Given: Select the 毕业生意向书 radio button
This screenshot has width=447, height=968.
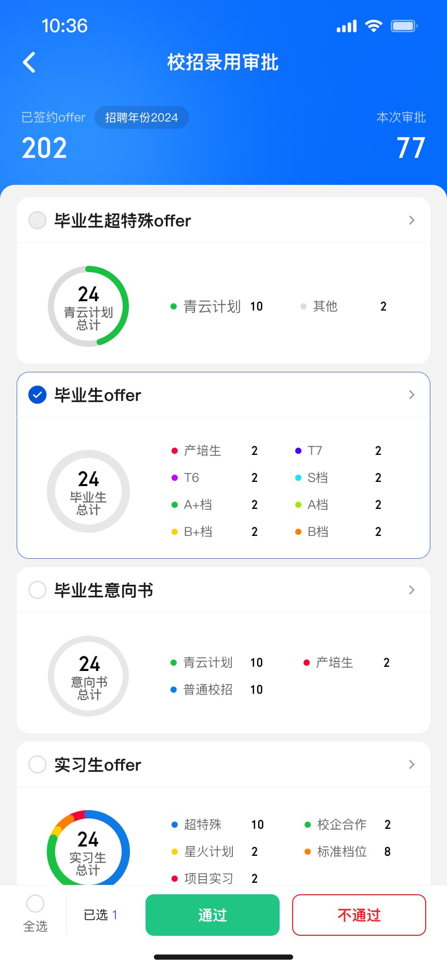Looking at the screenshot, I should point(37,590).
